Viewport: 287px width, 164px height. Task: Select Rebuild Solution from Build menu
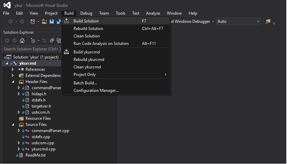pyautogui.click(x=88, y=29)
